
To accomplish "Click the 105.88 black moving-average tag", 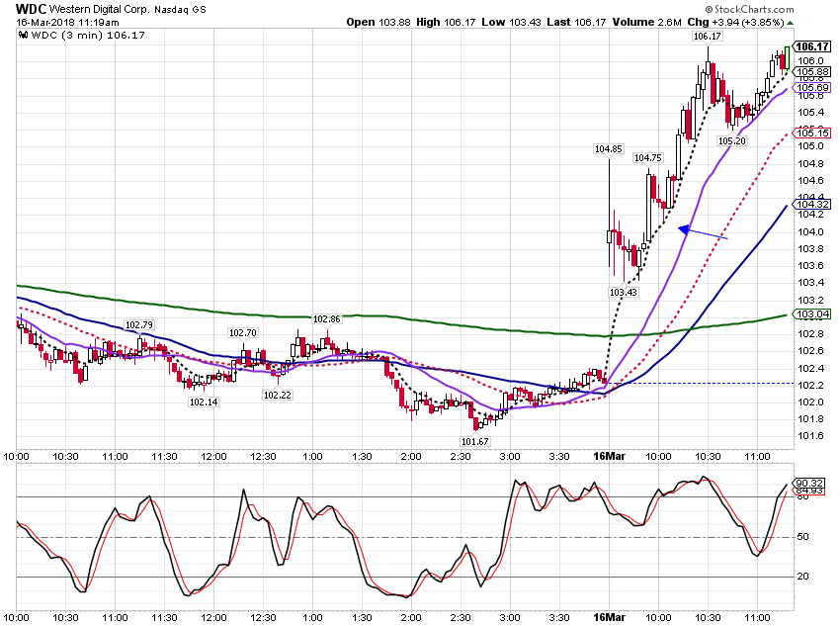I will click(x=812, y=72).
